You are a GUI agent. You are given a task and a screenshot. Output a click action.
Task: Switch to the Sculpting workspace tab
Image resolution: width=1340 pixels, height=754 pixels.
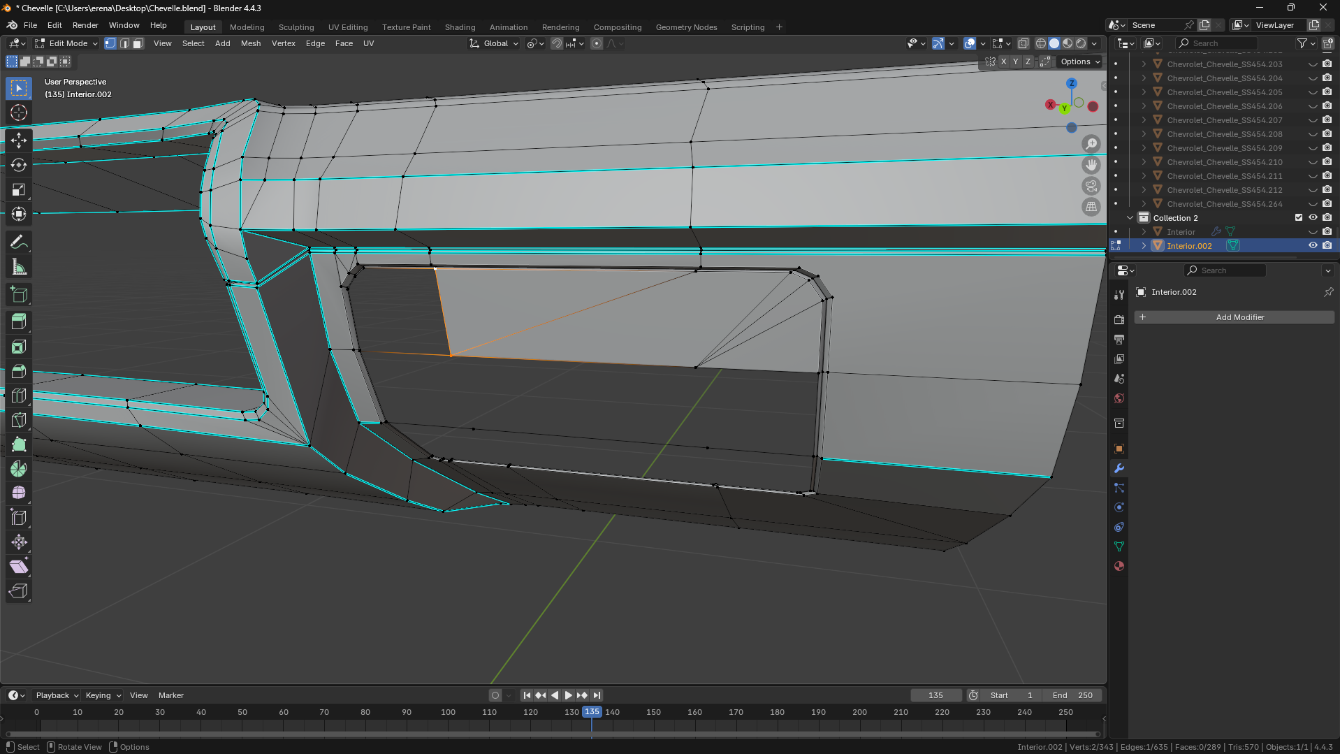[296, 27]
